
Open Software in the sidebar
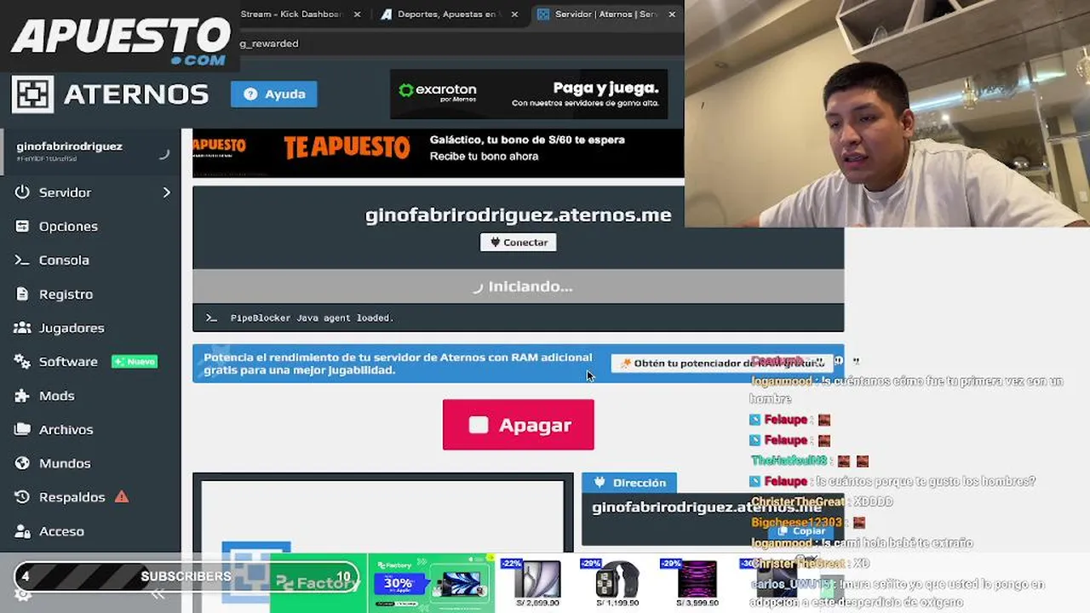click(68, 362)
